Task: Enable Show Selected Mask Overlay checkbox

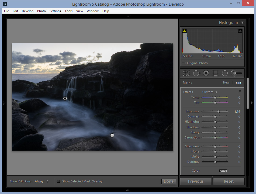Action: (x=58, y=181)
